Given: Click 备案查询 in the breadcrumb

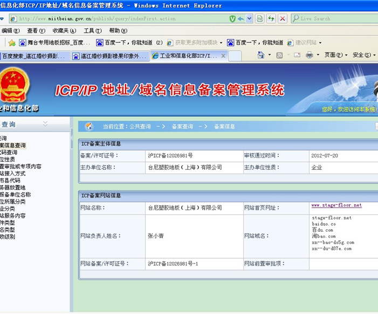Looking at the screenshot, I should pos(182,126).
